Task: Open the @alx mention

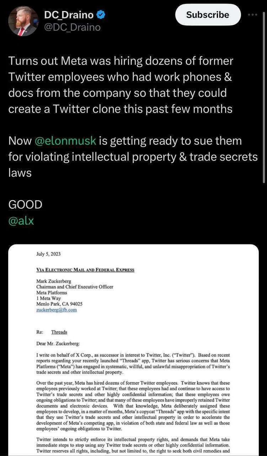Action: tap(21, 221)
